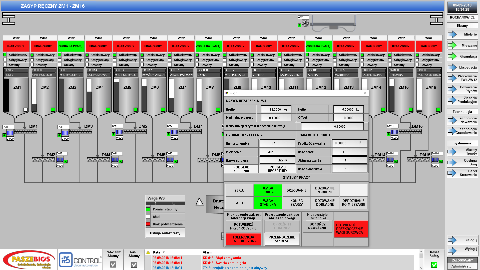
Task: Open Obsługa Dróg screen
Action: tap(462, 162)
